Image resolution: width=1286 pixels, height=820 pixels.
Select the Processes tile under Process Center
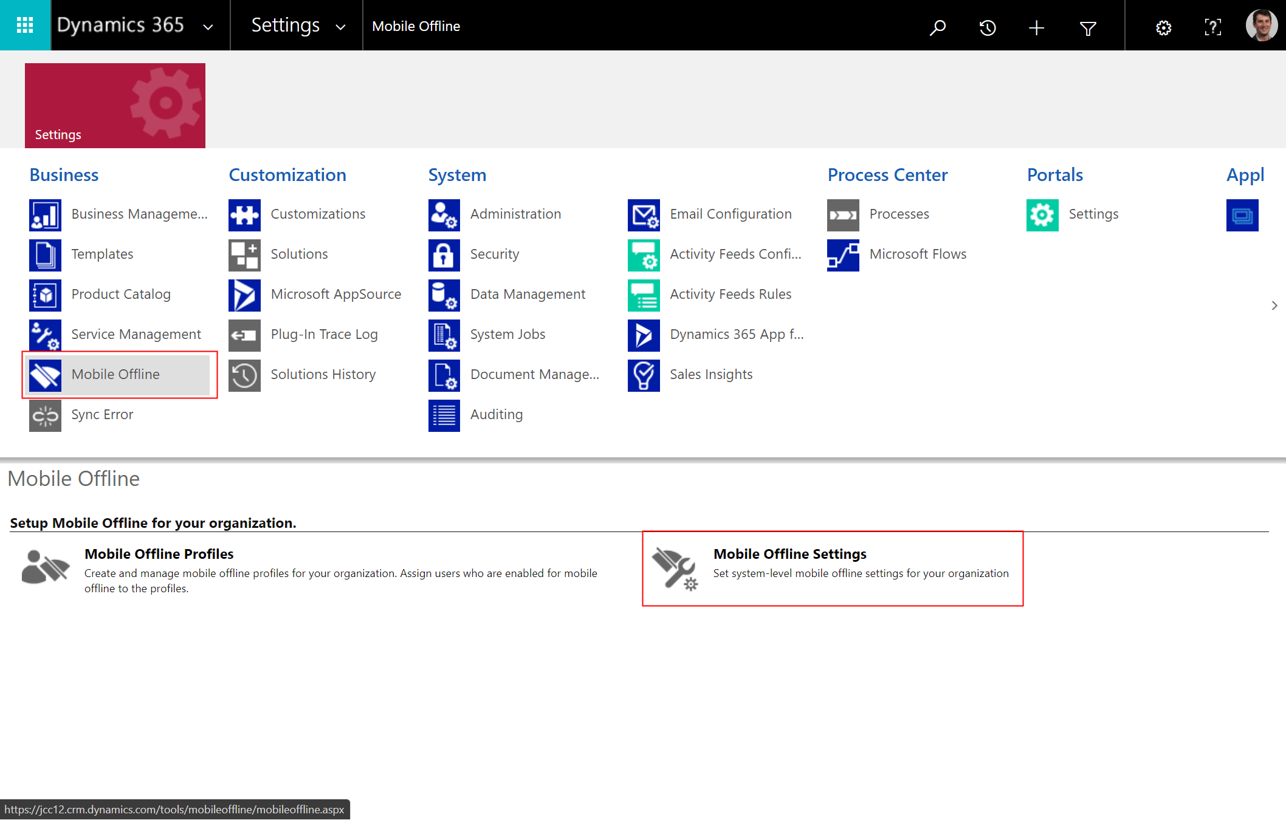click(x=899, y=214)
